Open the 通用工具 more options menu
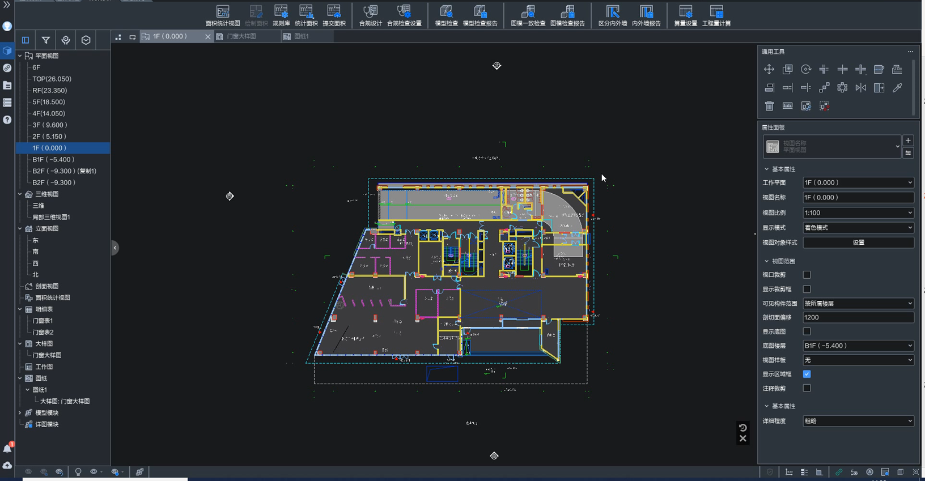This screenshot has width=925, height=481. [910, 52]
